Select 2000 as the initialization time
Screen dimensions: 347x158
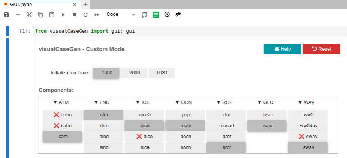click(x=135, y=73)
